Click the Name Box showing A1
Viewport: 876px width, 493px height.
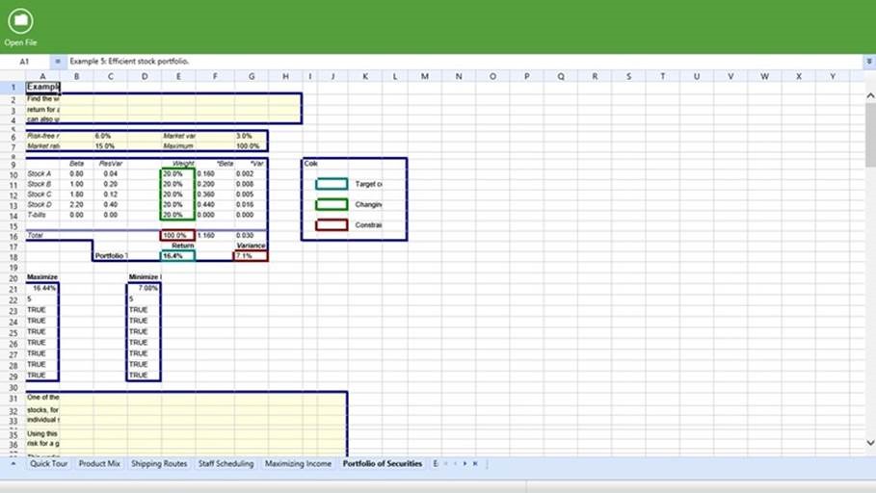[24, 61]
